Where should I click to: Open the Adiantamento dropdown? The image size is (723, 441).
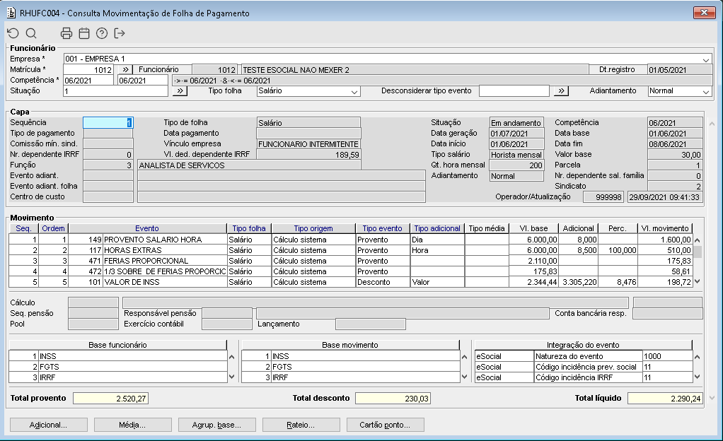pos(705,91)
